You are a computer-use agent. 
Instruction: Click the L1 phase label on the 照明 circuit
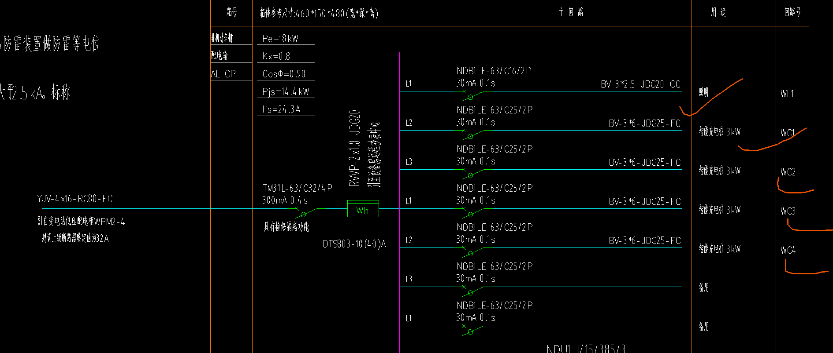pyautogui.click(x=409, y=84)
